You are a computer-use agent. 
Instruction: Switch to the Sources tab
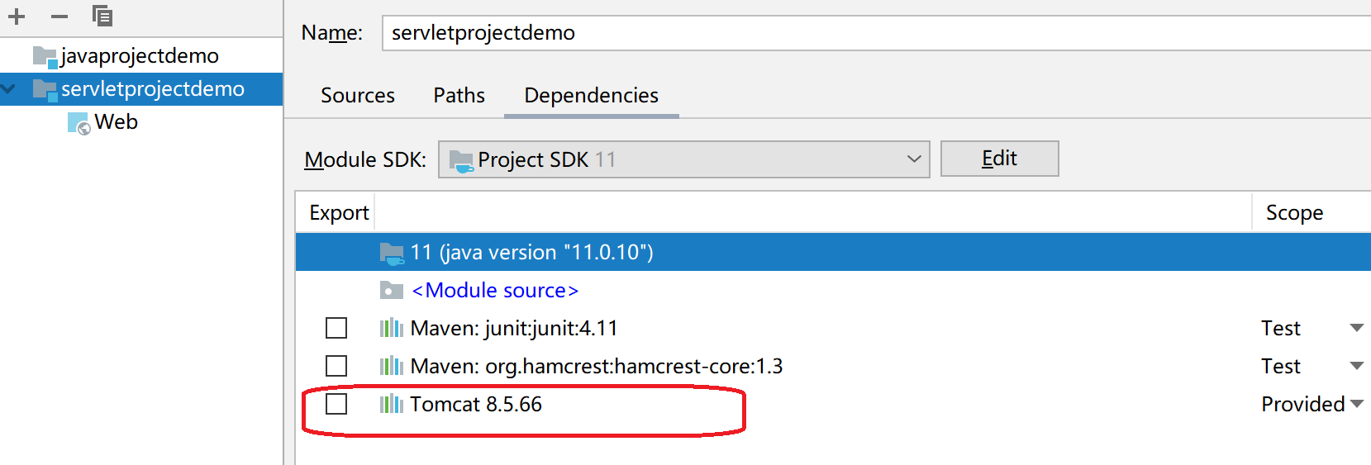[357, 96]
